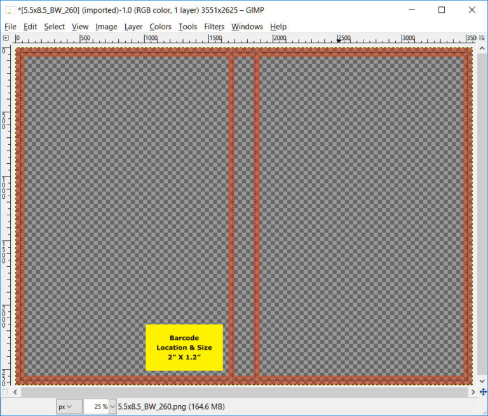Open the Select menu
488x416 pixels.
tap(54, 27)
